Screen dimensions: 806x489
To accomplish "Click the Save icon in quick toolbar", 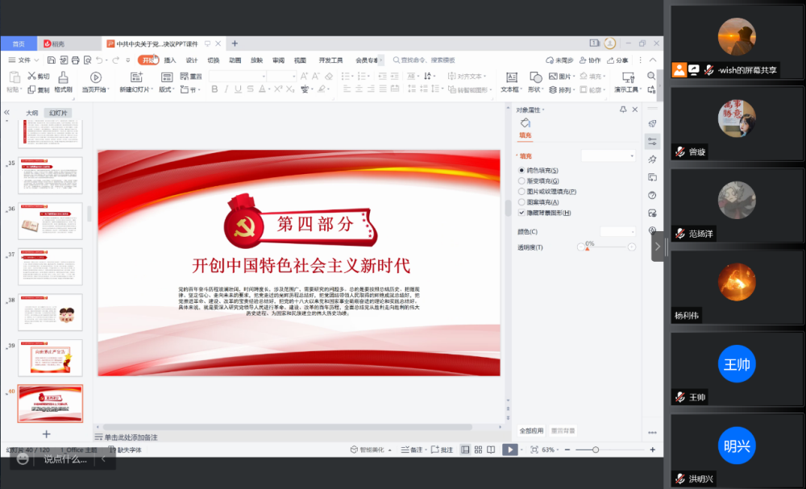I will tap(52, 60).
